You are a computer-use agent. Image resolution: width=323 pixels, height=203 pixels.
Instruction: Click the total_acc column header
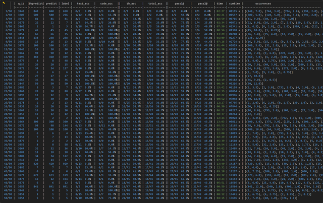point(155,4)
